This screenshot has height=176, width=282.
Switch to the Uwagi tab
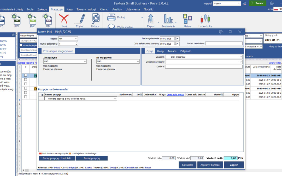[161, 51]
